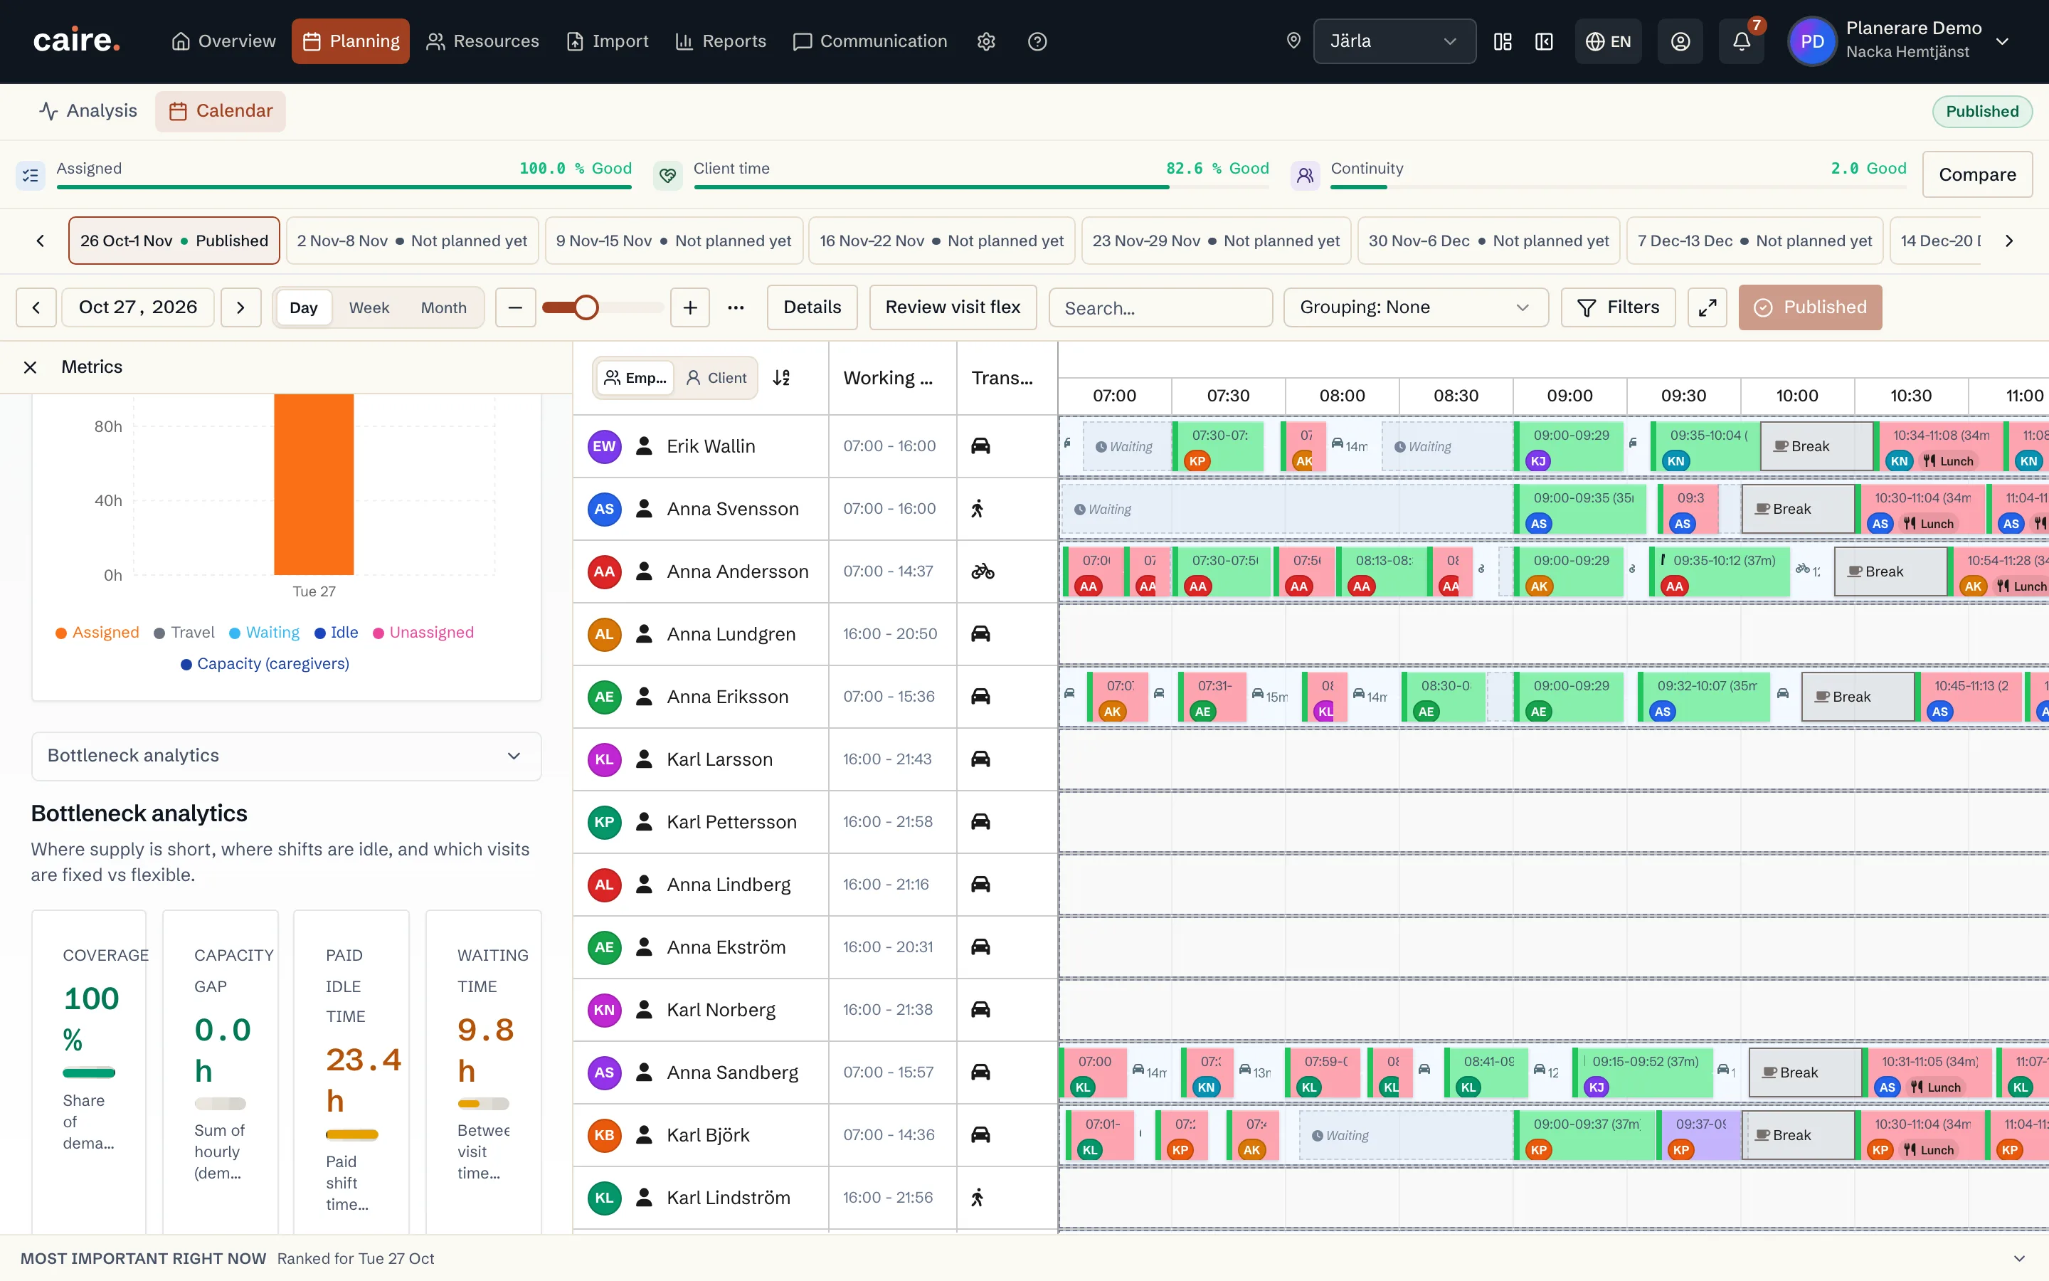The height and width of the screenshot is (1281, 2049).
Task: Switch to Week view
Action: click(x=369, y=307)
